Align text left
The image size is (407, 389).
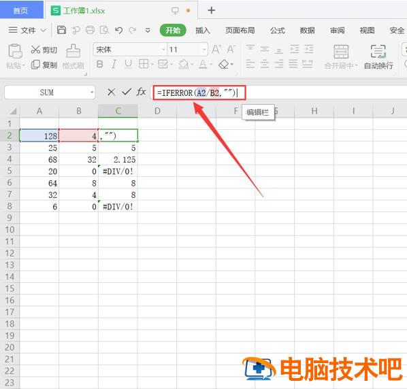coord(250,64)
